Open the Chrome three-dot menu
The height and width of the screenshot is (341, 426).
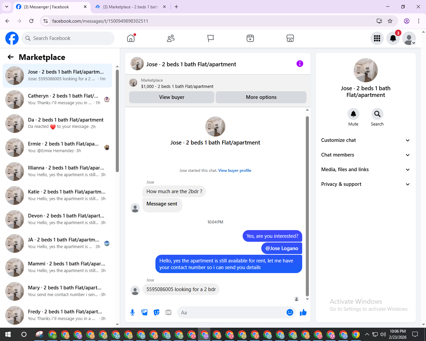pyautogui.click(x=419, y=21)
